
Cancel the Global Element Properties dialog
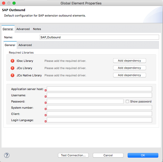tap(108, 155)
